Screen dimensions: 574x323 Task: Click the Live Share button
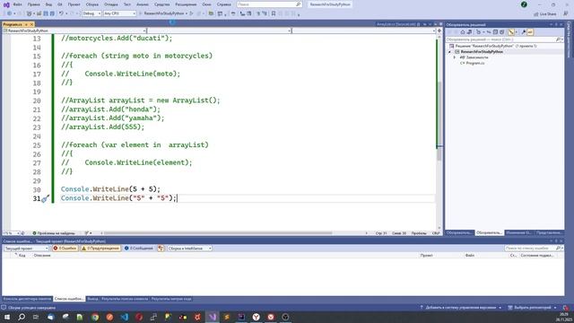[545, 14]
